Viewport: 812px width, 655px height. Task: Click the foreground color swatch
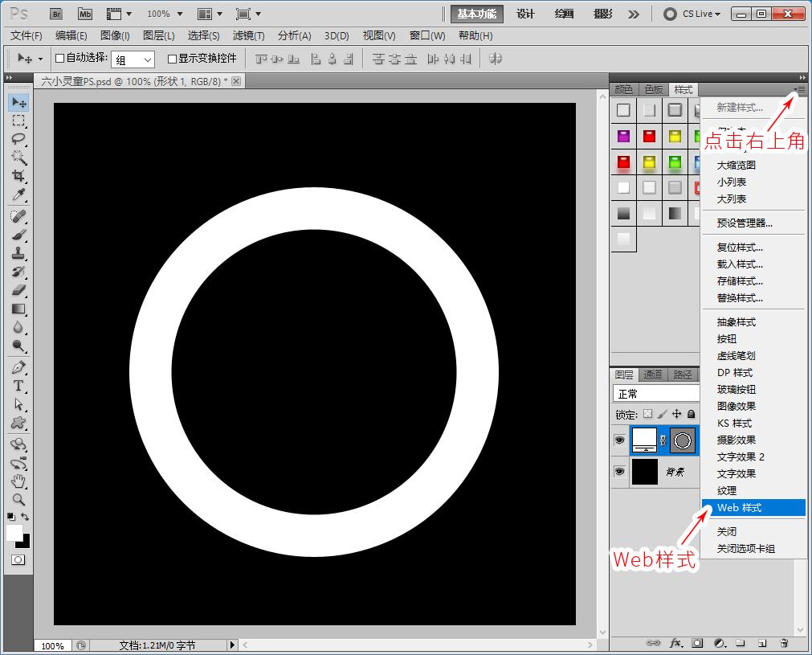[x=14, y=532]
